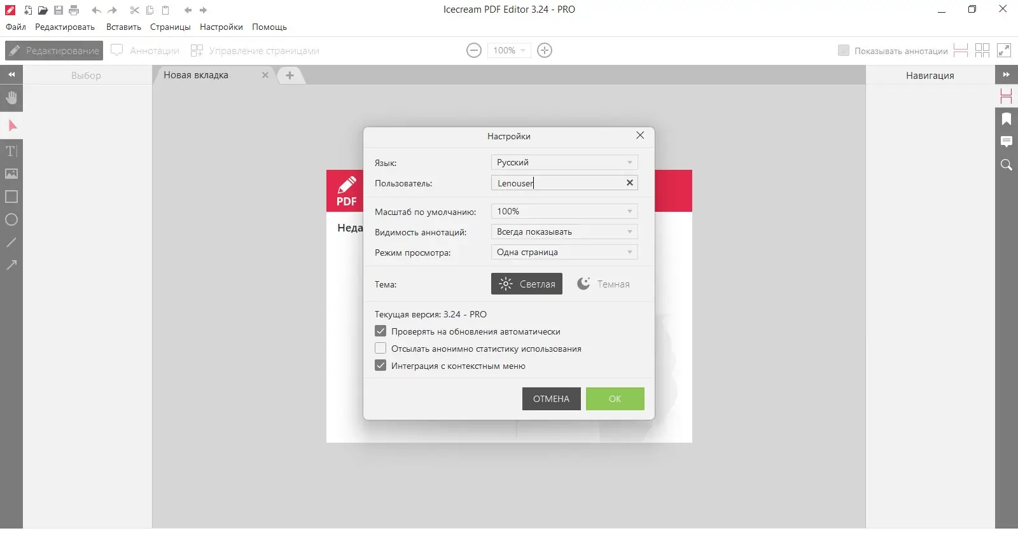
Task: Switch to single page scroll view icon
Action: coord(961,50)
